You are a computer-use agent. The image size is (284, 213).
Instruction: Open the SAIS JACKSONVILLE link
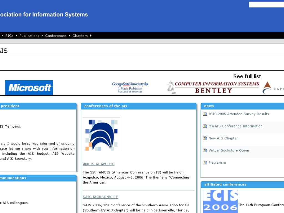point(100,197)
